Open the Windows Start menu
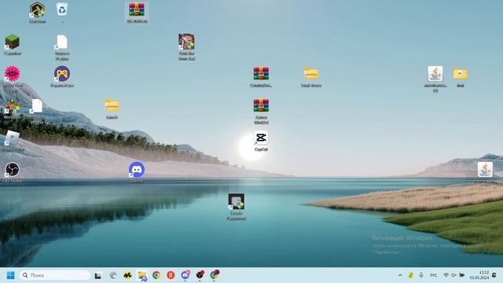 pos(10,275)
